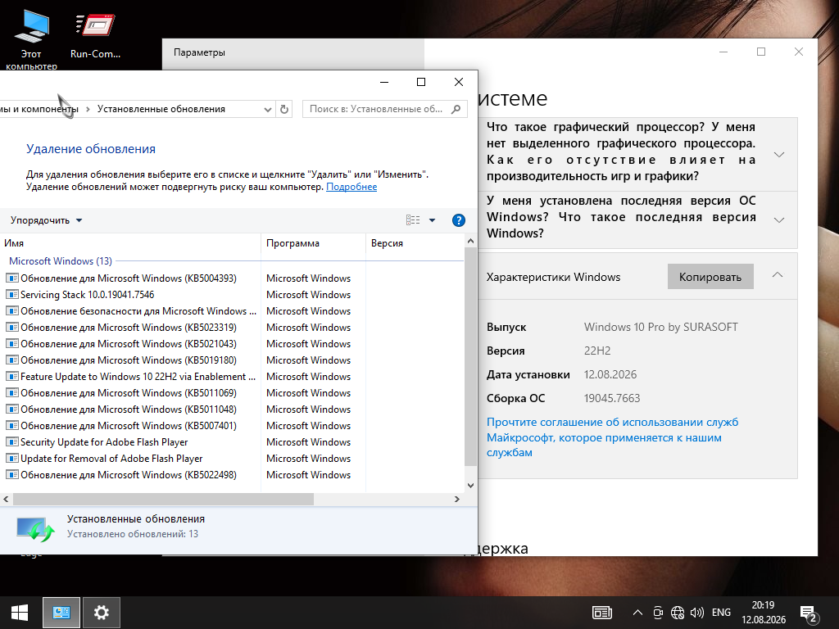Click horizontal scrollbar right arrow in updates list
The width and height of the screenshot is (839, 629).
(x=456, y=499)
